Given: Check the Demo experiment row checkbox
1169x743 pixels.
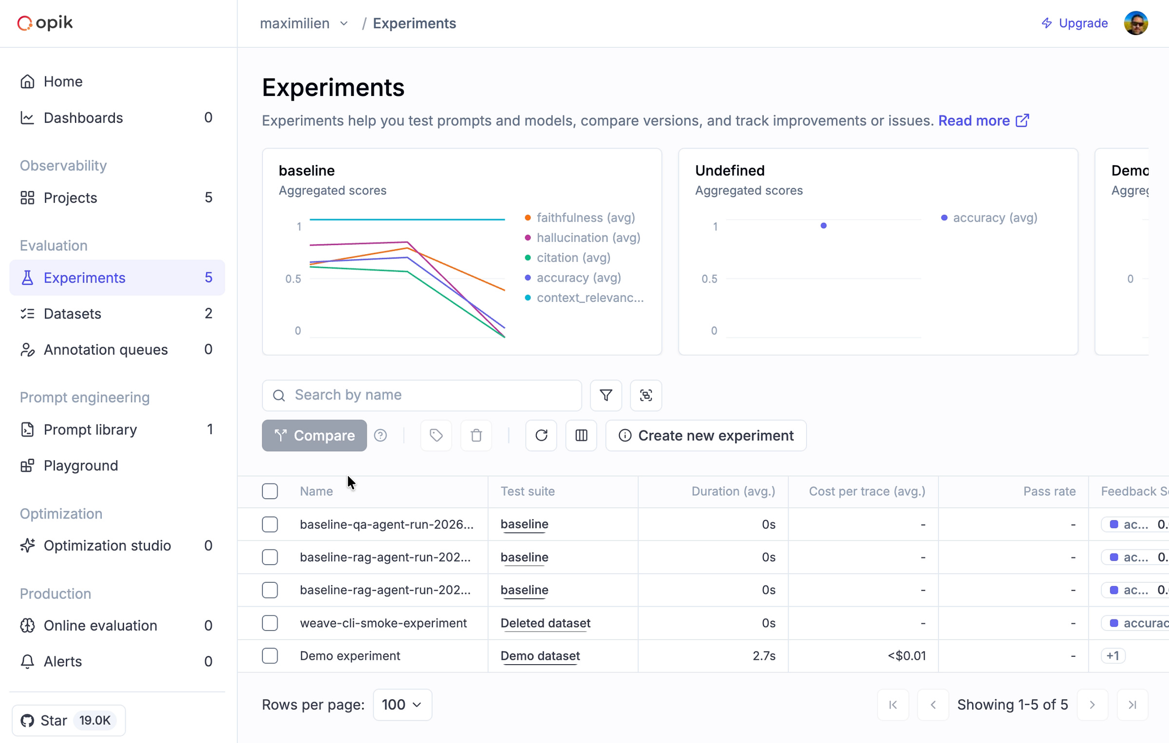Looking at the screenshot, I should 270,655.
